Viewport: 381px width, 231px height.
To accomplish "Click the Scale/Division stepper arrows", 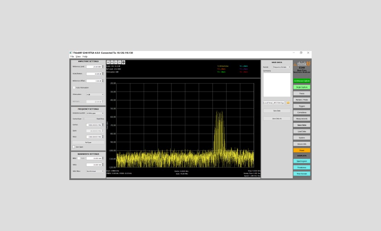I will pyautogui.click(x=102, y=74).
